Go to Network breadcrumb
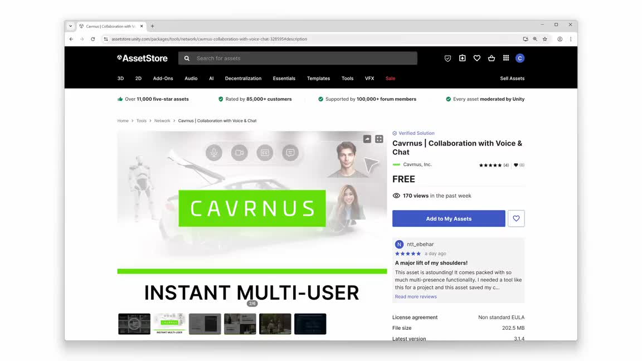This screenshot has height=361, width=642. [x=162, y=121]
